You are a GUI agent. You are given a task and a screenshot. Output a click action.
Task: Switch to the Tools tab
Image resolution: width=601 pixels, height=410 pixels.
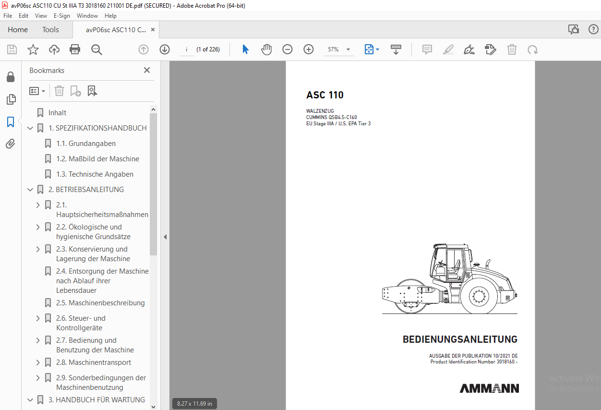click(x=50, y=30)
